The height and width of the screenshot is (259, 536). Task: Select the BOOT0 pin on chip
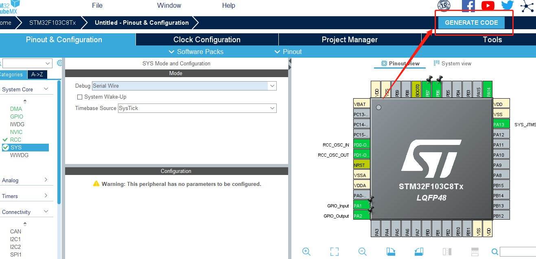click(x=417, y=89)
